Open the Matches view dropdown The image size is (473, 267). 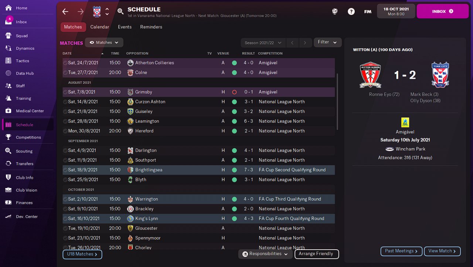pyautogui.click(x=104, y=42)
